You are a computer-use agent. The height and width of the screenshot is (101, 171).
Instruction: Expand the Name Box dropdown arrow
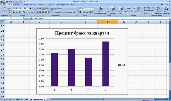click(22, 18)
